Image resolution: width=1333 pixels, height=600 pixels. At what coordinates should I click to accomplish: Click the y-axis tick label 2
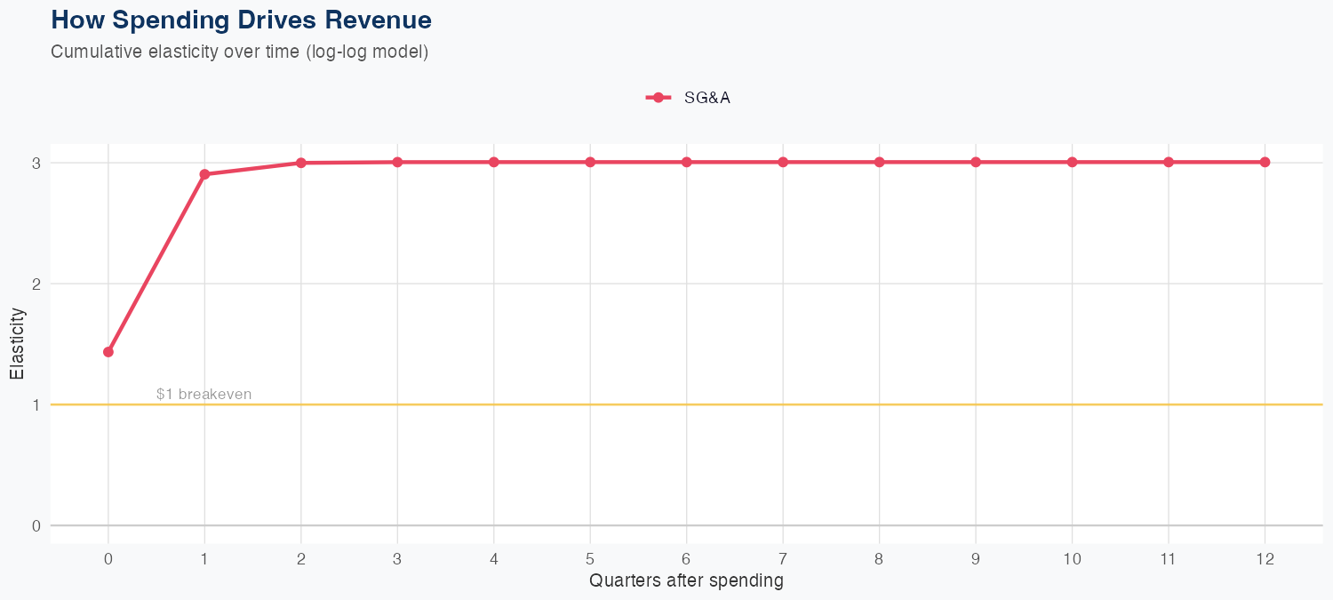coord(36,284)
